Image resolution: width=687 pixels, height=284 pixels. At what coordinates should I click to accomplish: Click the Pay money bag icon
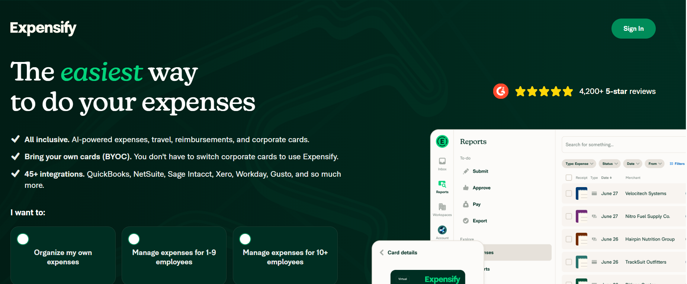coord(466,204)
